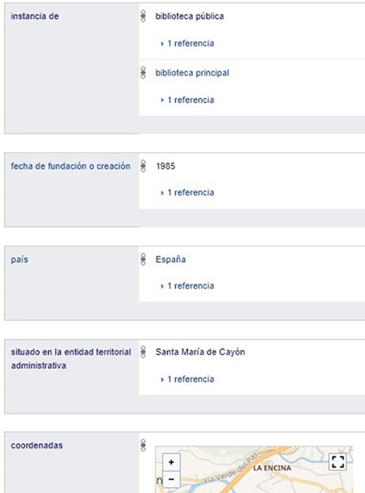Open the 'país' property link

[x=19, y=259]
